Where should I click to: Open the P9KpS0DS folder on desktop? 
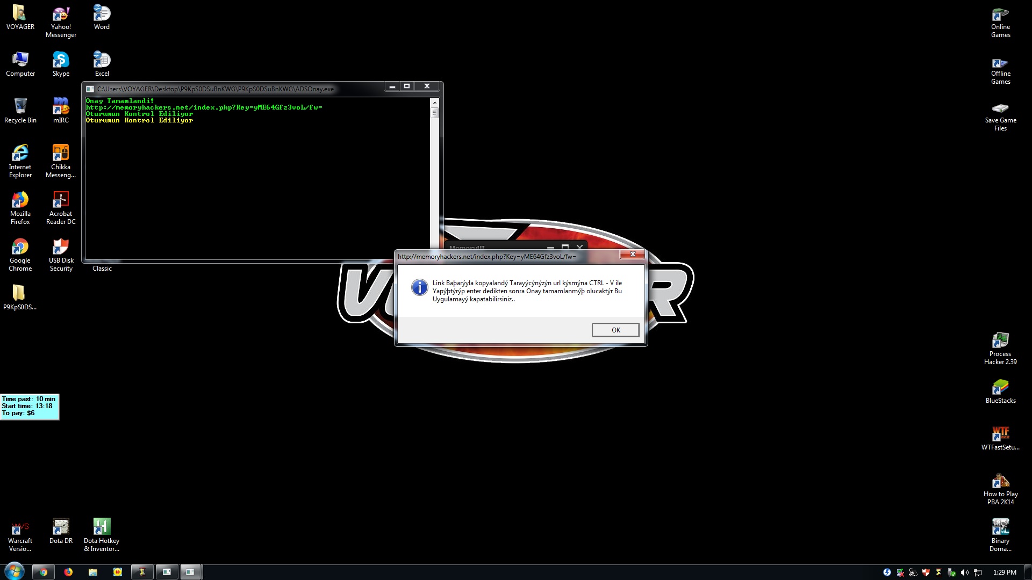pyautogui.click(x=20, y=297)
